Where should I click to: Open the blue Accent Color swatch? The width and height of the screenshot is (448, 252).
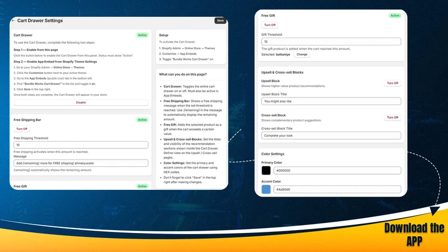click(266, 189)
